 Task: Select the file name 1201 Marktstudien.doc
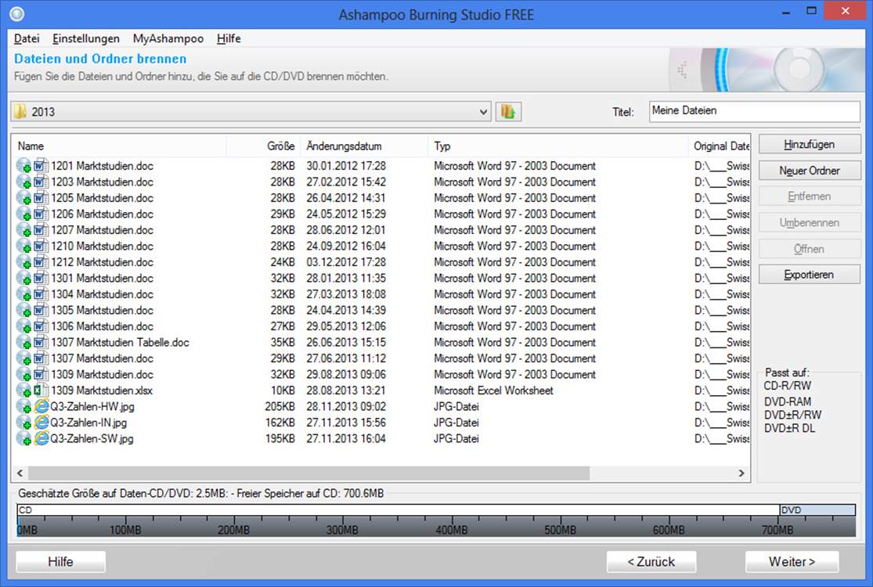(x=102, y=166)
